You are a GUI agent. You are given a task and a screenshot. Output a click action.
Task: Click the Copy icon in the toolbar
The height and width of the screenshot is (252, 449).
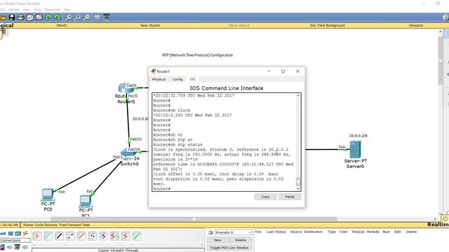30,17
